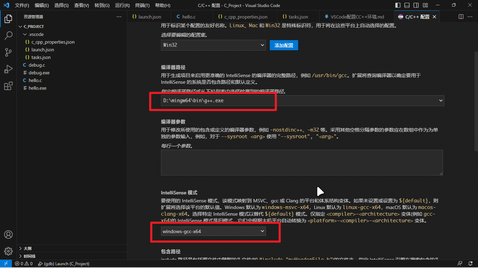Click the compiler parameters text area
This screenshot has height=268, width=478.
[301, 162]
